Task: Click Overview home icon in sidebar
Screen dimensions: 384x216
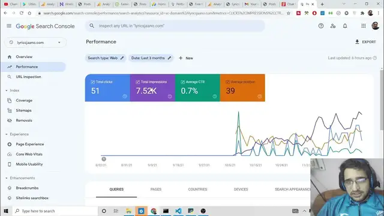Action: (x=10, y=57)
